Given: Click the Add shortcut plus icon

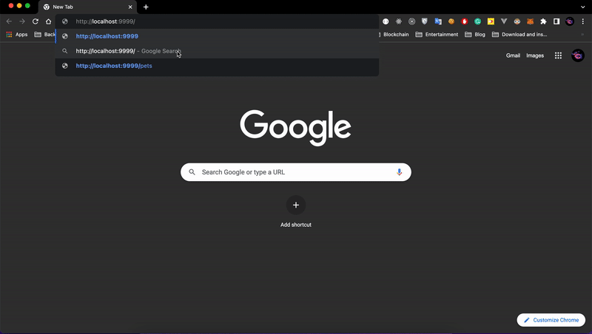Looking at the screenshot, I should (296, 205).
